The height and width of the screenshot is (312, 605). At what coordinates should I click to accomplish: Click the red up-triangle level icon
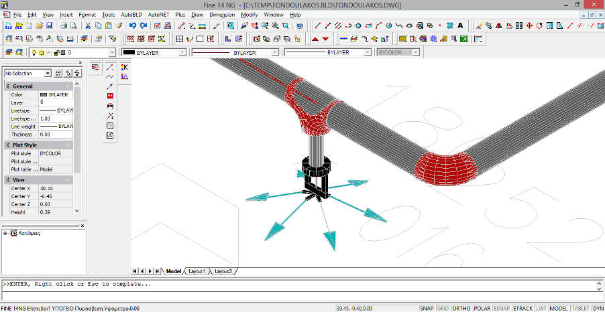pos(315,39)
